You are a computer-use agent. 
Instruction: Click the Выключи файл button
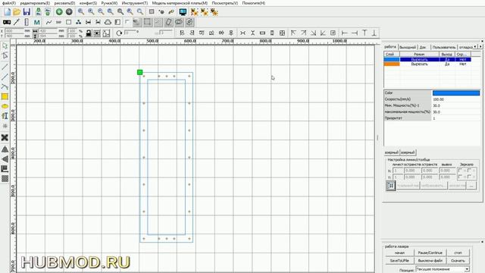(x=430, y=261)
